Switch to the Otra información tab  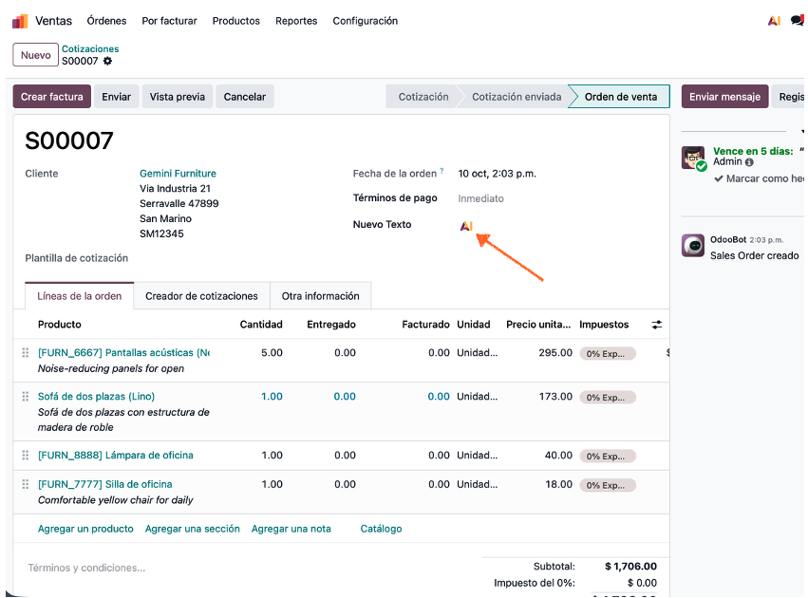320,296
